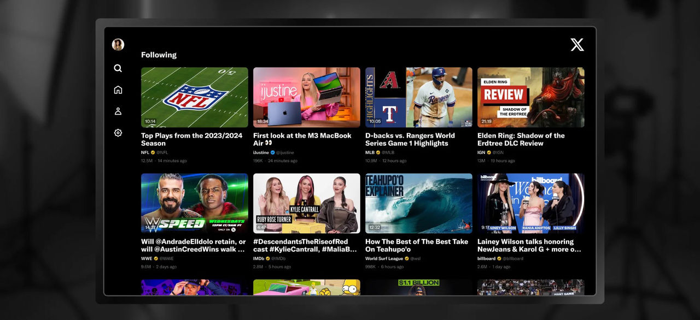The width and height of the screenshot is (700, 320).
Task: Open the Lainey Wilson billboard video thumbnail
Action: [530, 203]
